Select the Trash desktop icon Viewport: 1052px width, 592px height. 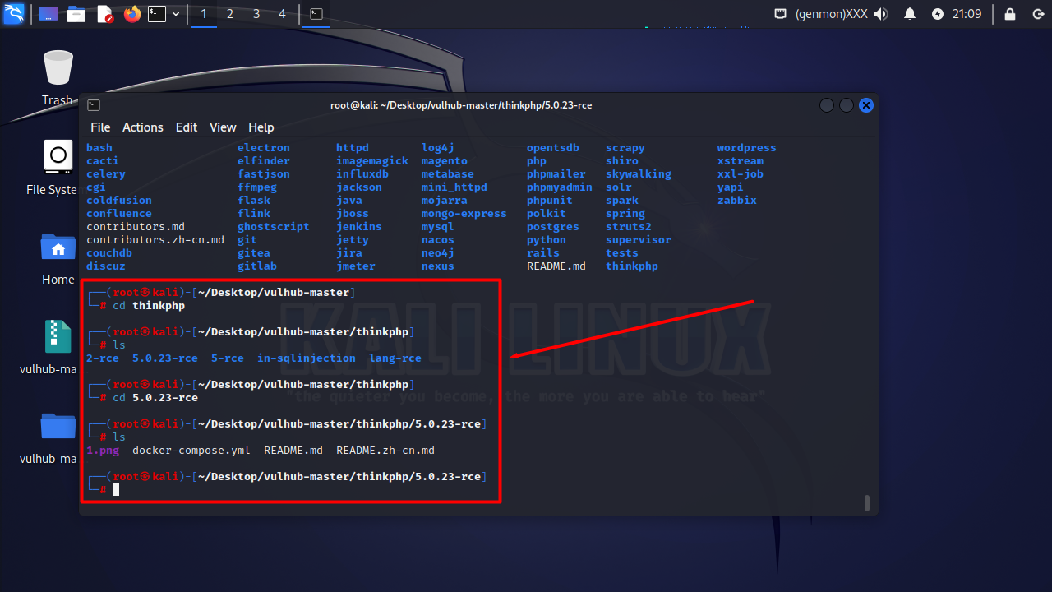click(x=58, y=78)
